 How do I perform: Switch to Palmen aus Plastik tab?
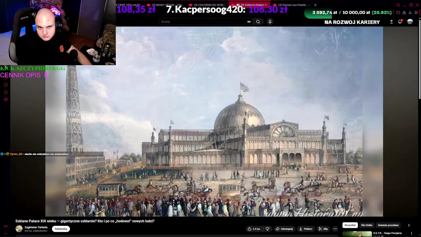tap(292, 5)
